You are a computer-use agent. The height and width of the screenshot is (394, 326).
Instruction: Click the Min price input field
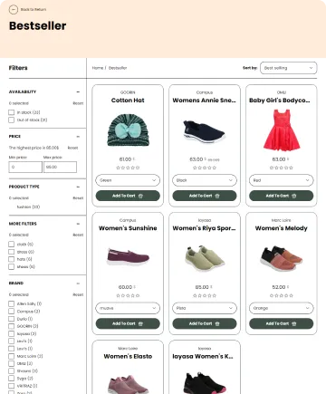(x=25, y=167)
